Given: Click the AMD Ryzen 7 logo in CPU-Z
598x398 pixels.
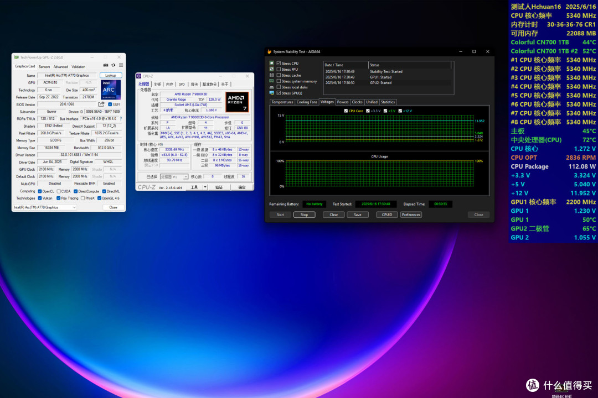Looking at the screenshot, I should (237, 102).
